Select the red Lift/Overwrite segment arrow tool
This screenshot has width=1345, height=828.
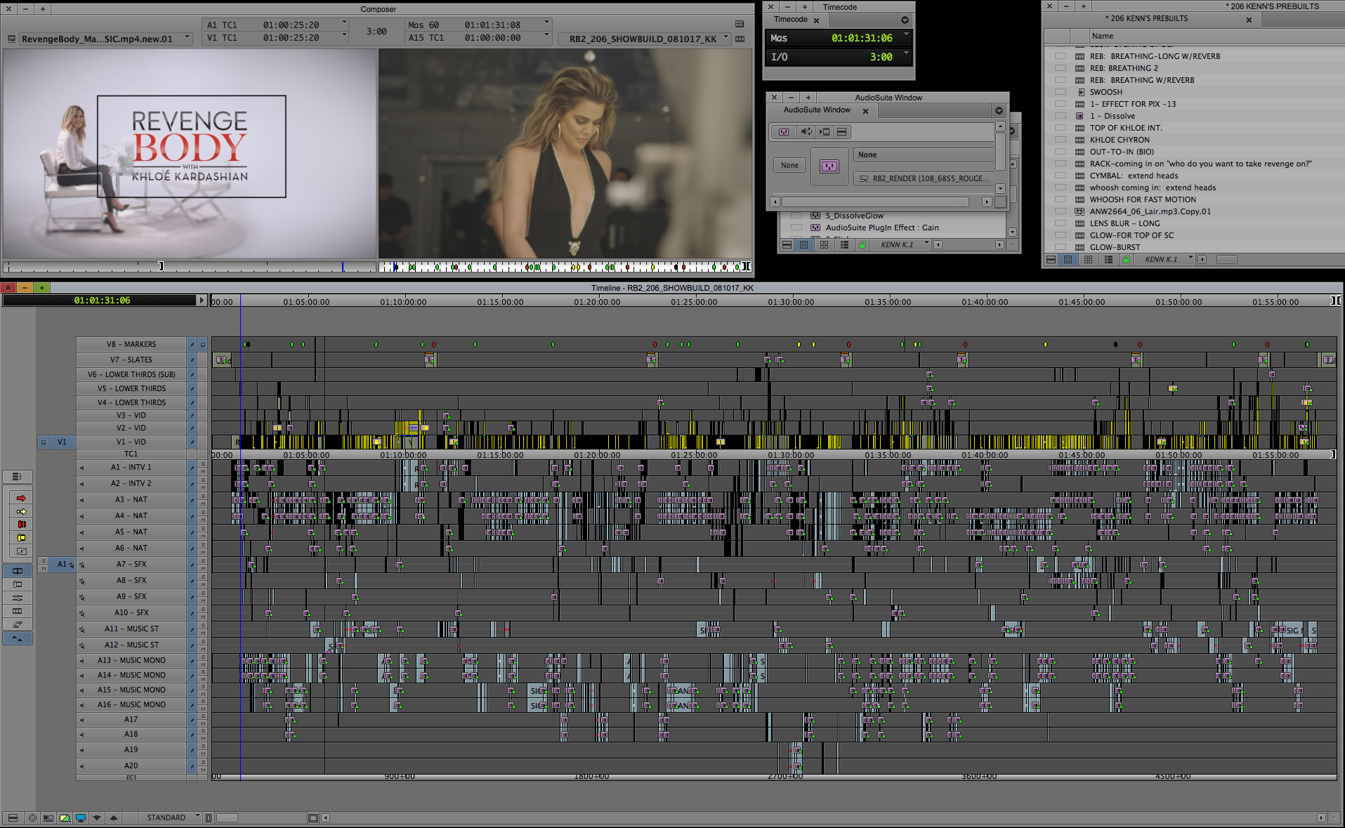point(21,498)
